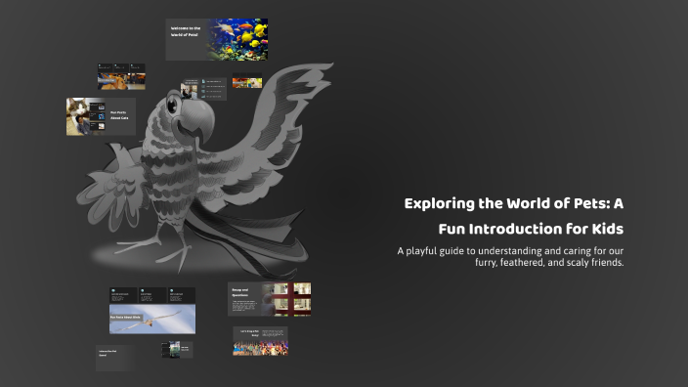688x387 pixels.
Task: Click the 'Exploring the World of Pets' title
Action: click(x=514, y=216)
